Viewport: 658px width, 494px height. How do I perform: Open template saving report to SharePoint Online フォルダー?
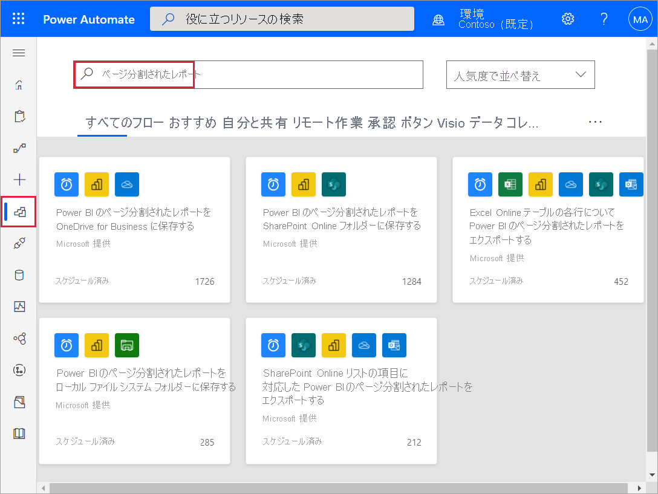pos(342,219)
